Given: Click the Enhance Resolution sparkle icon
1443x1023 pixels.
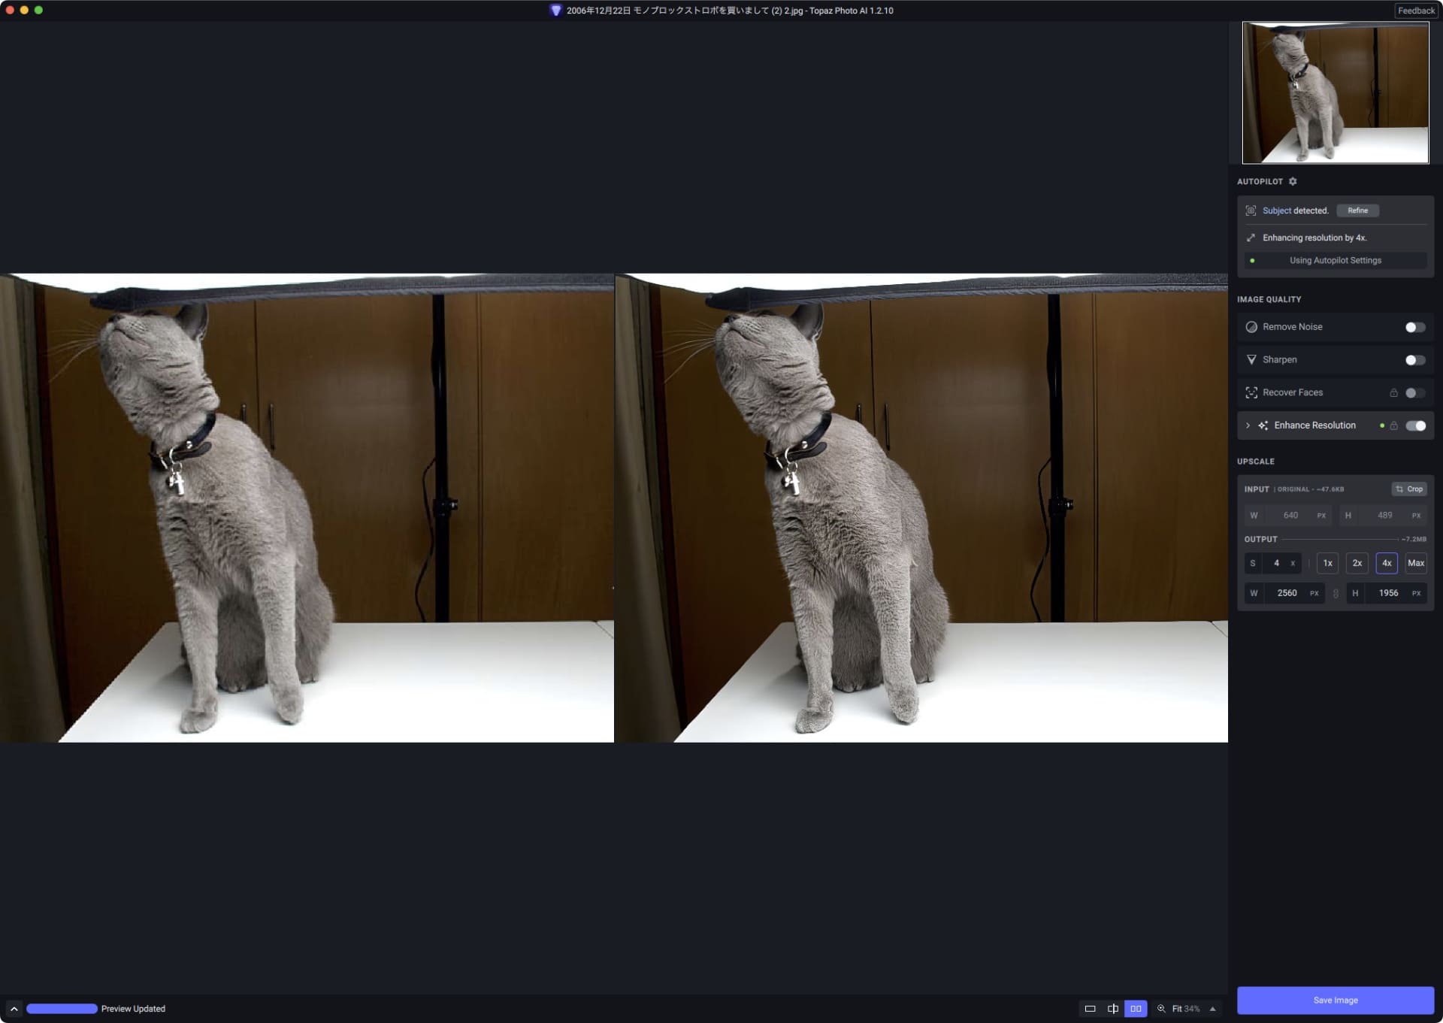Looking at the screenshot, I should 1264,425.
